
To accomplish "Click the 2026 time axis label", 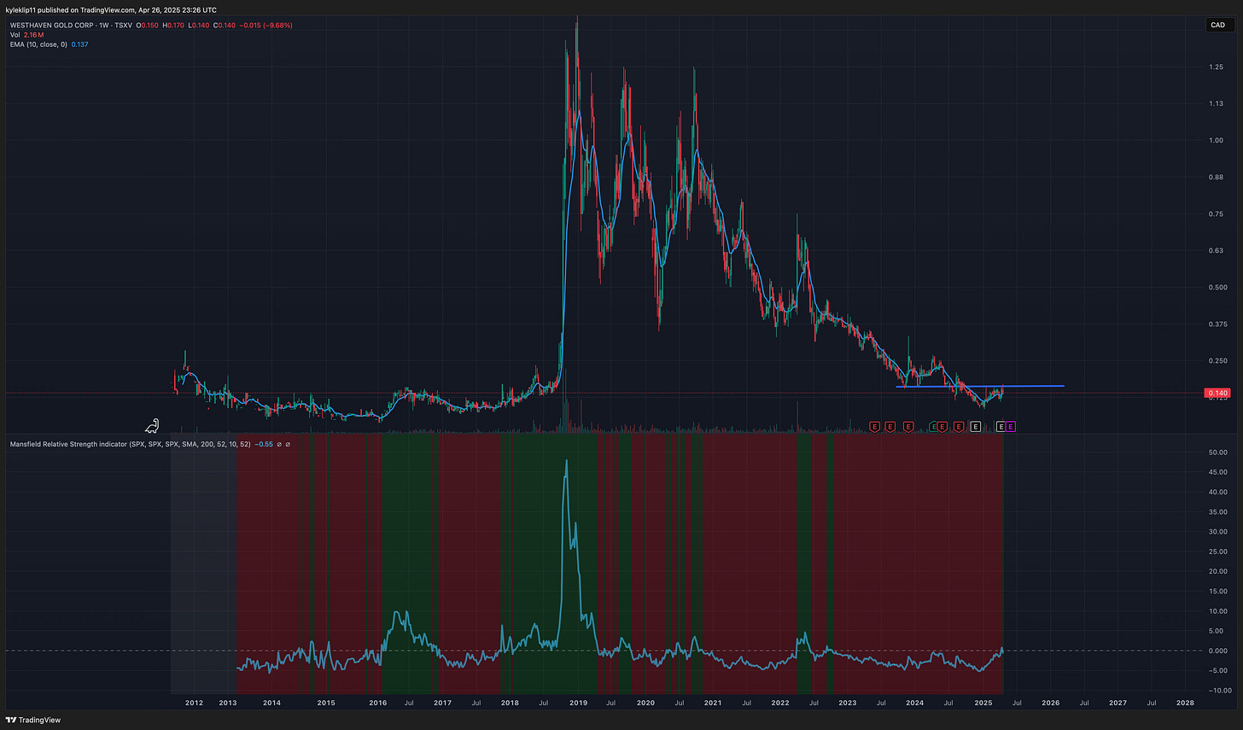I will 1051,703.
